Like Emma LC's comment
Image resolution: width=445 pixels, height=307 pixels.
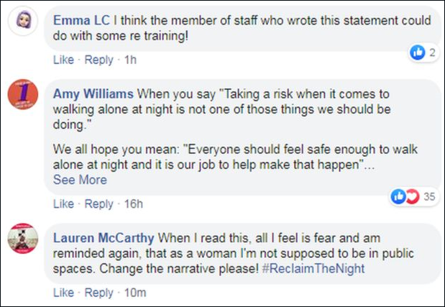click(63, 60)
